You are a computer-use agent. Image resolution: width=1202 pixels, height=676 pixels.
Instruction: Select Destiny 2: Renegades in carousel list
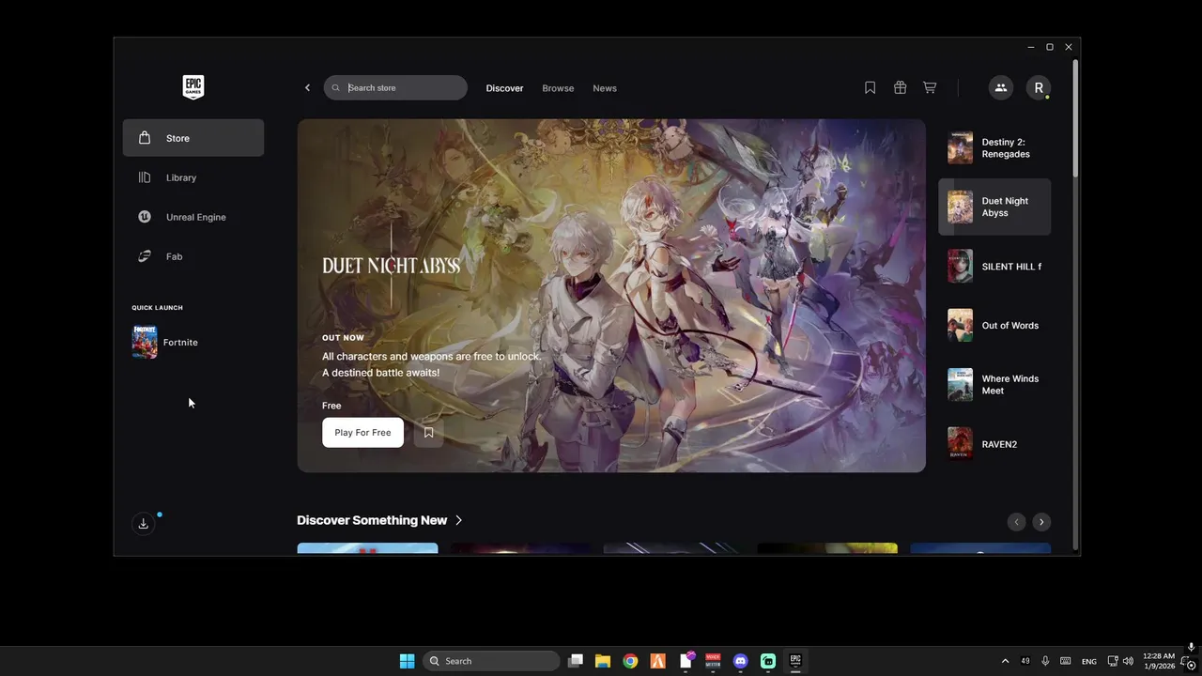click(x=994, y=147)
